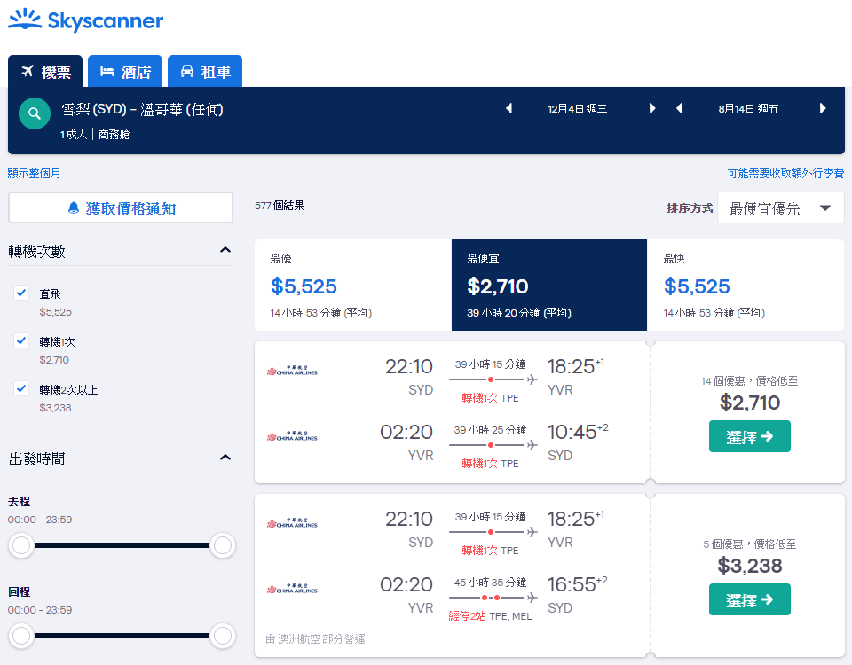Select the 最快 $5,525 result card

[745, 285]
